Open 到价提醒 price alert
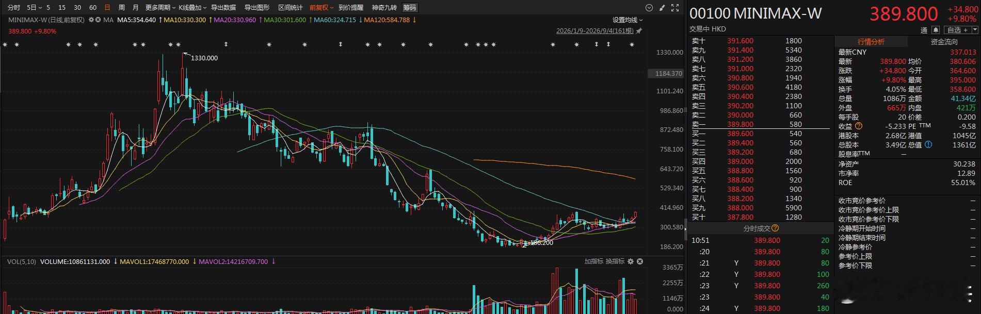 [351, 8]
